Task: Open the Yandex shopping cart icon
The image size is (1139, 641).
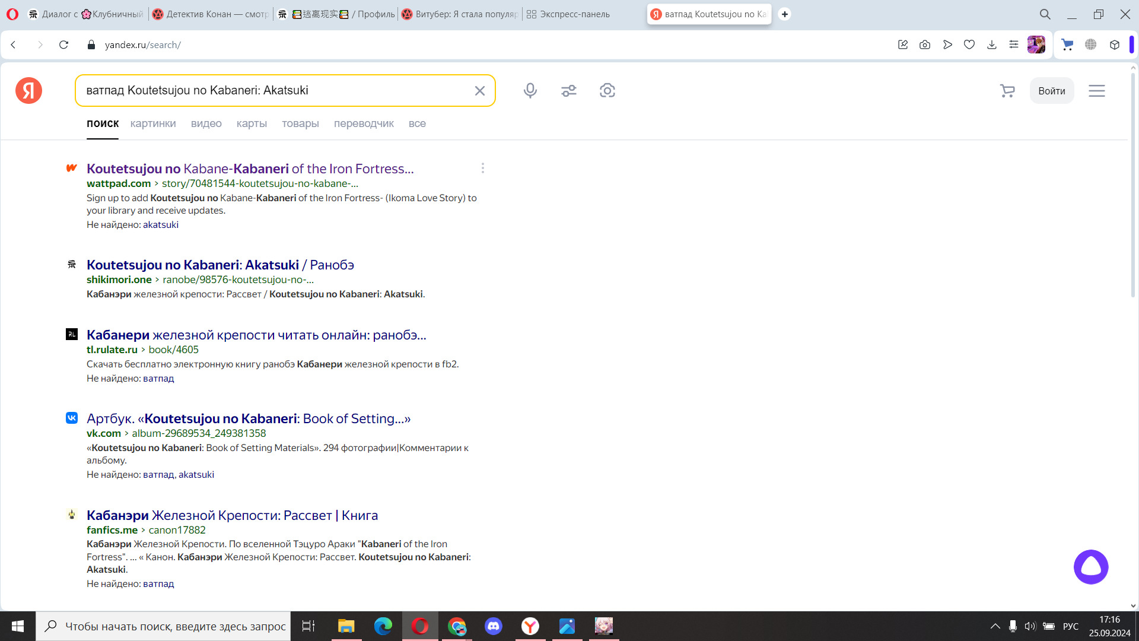Action: click(x=1007, y=90)
